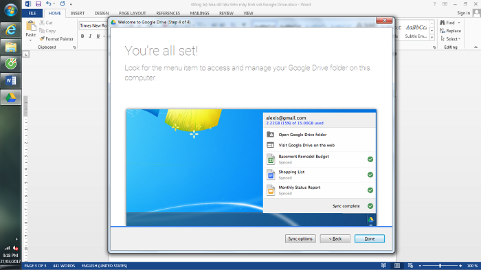Expand the full styles gallery
Screen dimensions: 481x270
tap(432, 37)
